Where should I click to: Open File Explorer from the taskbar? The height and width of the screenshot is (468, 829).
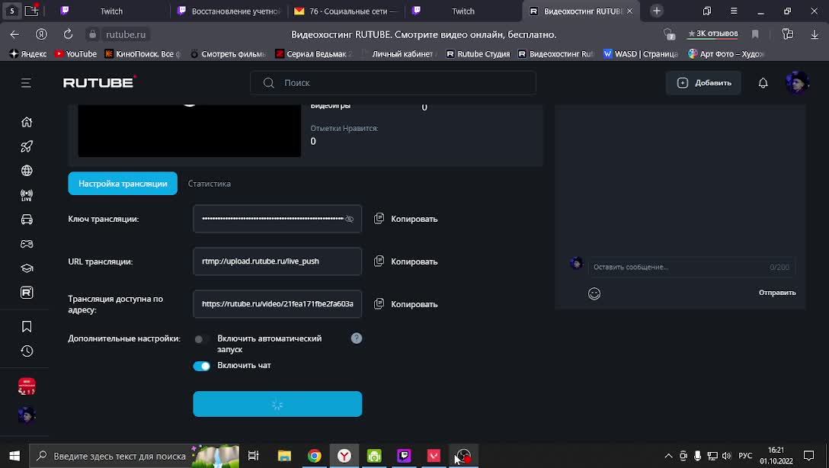pos(284,456)
